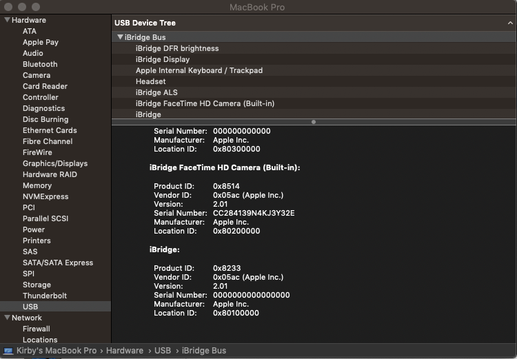Screen dimensions: 517x359
Task: Click Hardware in the path bar
Action: (x=125, y=351)
